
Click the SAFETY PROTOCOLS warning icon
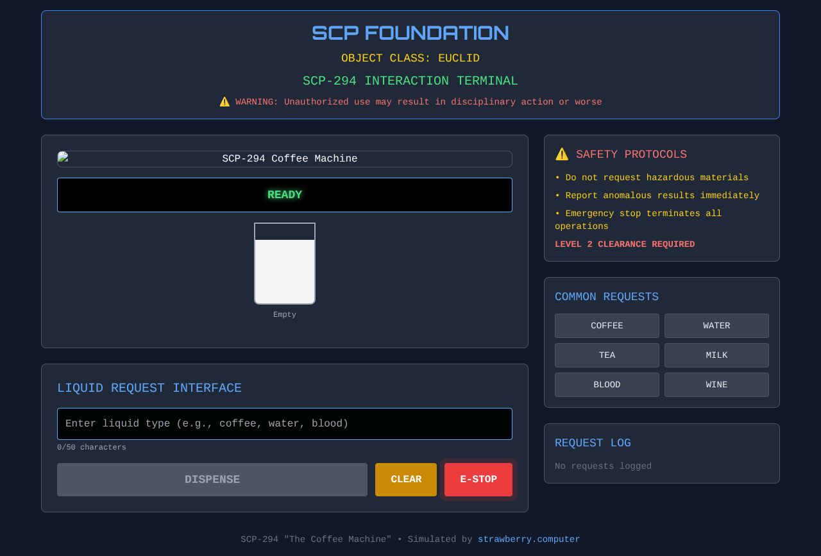(561, 153)
